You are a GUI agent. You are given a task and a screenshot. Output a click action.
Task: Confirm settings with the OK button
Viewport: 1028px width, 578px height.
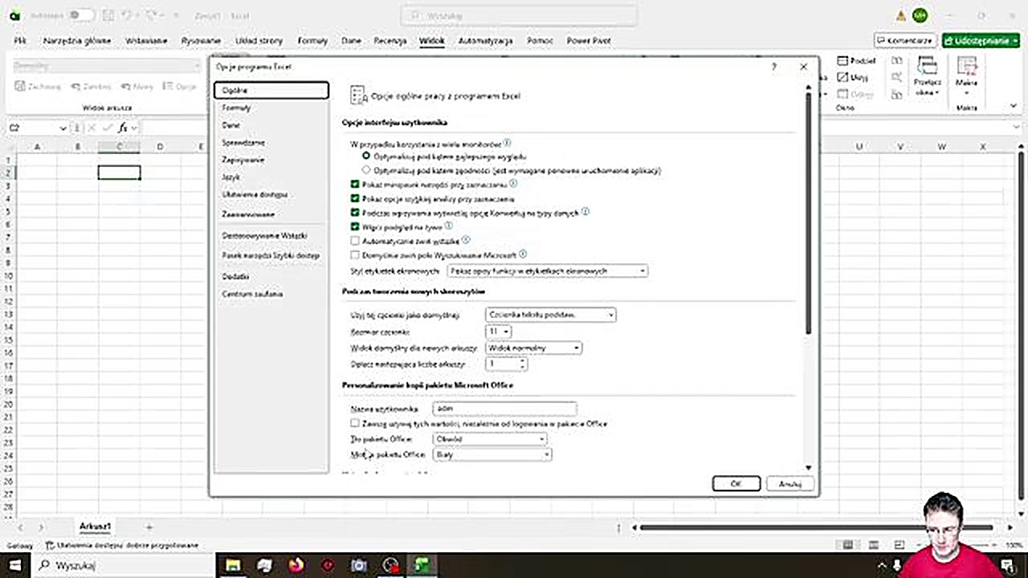pyautogui.click(x=735, y=483)
